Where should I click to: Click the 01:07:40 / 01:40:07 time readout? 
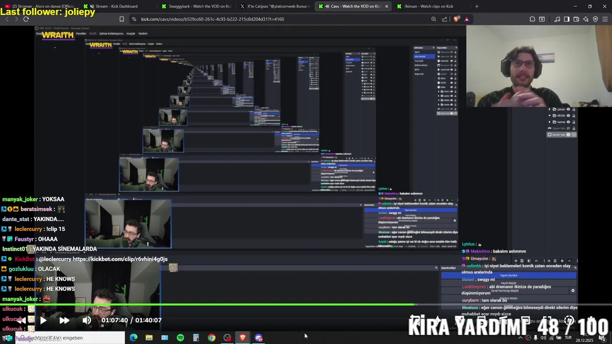[131, 320]
